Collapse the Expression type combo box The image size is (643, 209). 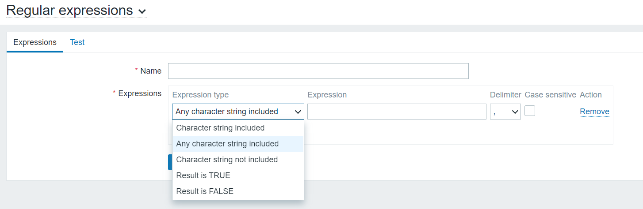238,112
